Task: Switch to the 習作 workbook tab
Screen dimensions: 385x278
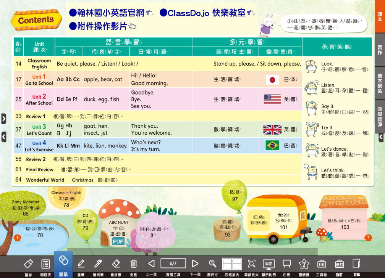Action: pos(380,50)
